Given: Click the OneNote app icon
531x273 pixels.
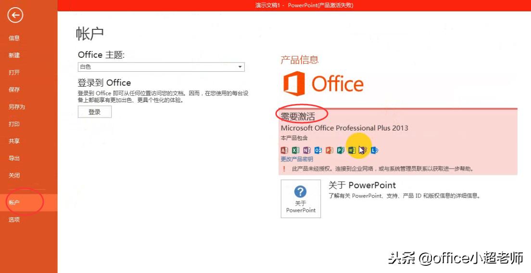Looking at the screenshot, I should click(307, 150).
